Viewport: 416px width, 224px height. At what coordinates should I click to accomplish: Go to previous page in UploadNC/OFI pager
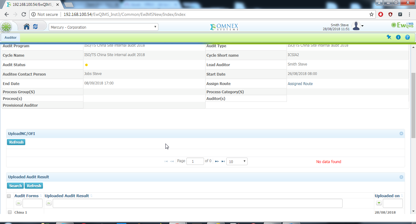click(x=172, y=161)
